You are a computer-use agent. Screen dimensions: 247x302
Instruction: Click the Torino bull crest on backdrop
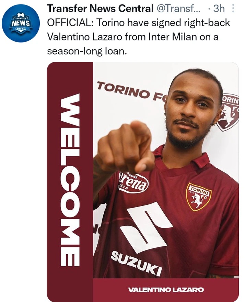[x=228, y=112]
